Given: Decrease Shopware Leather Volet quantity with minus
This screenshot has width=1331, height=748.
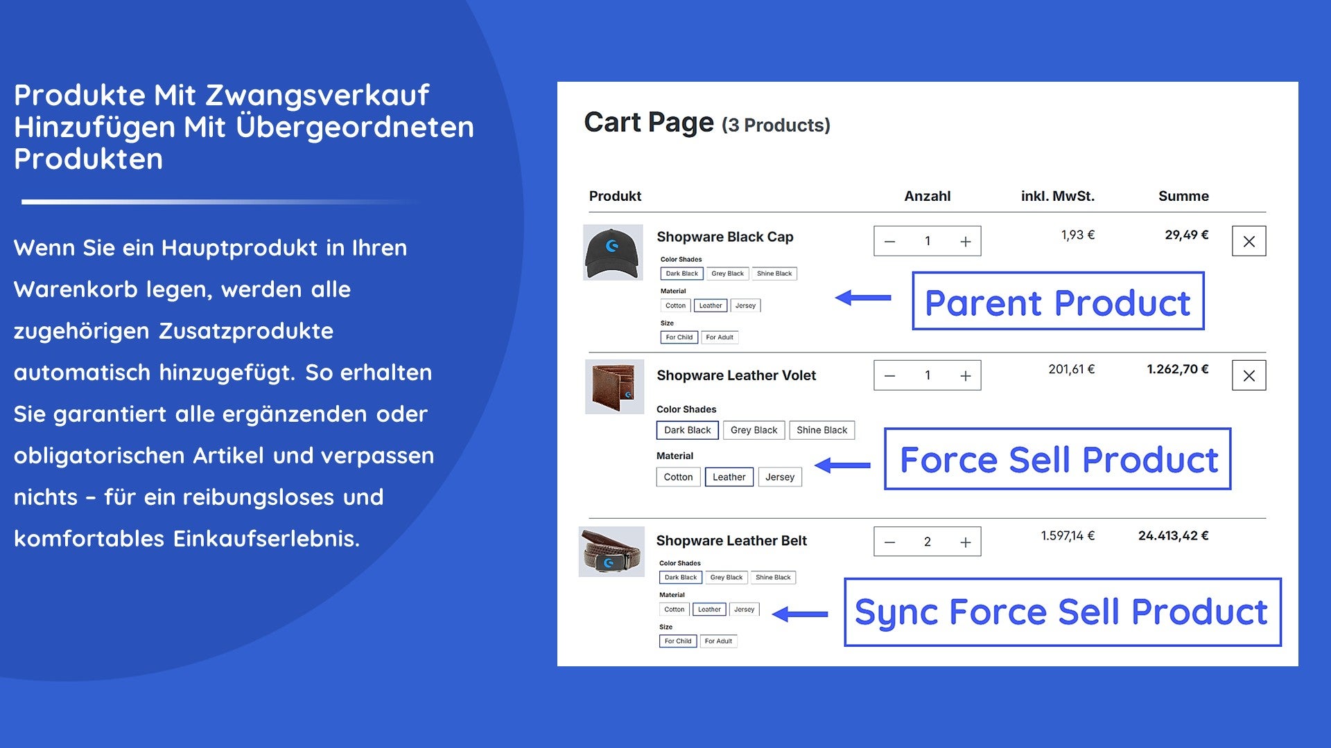Looking at the screenshot, I should pos(890,376).
